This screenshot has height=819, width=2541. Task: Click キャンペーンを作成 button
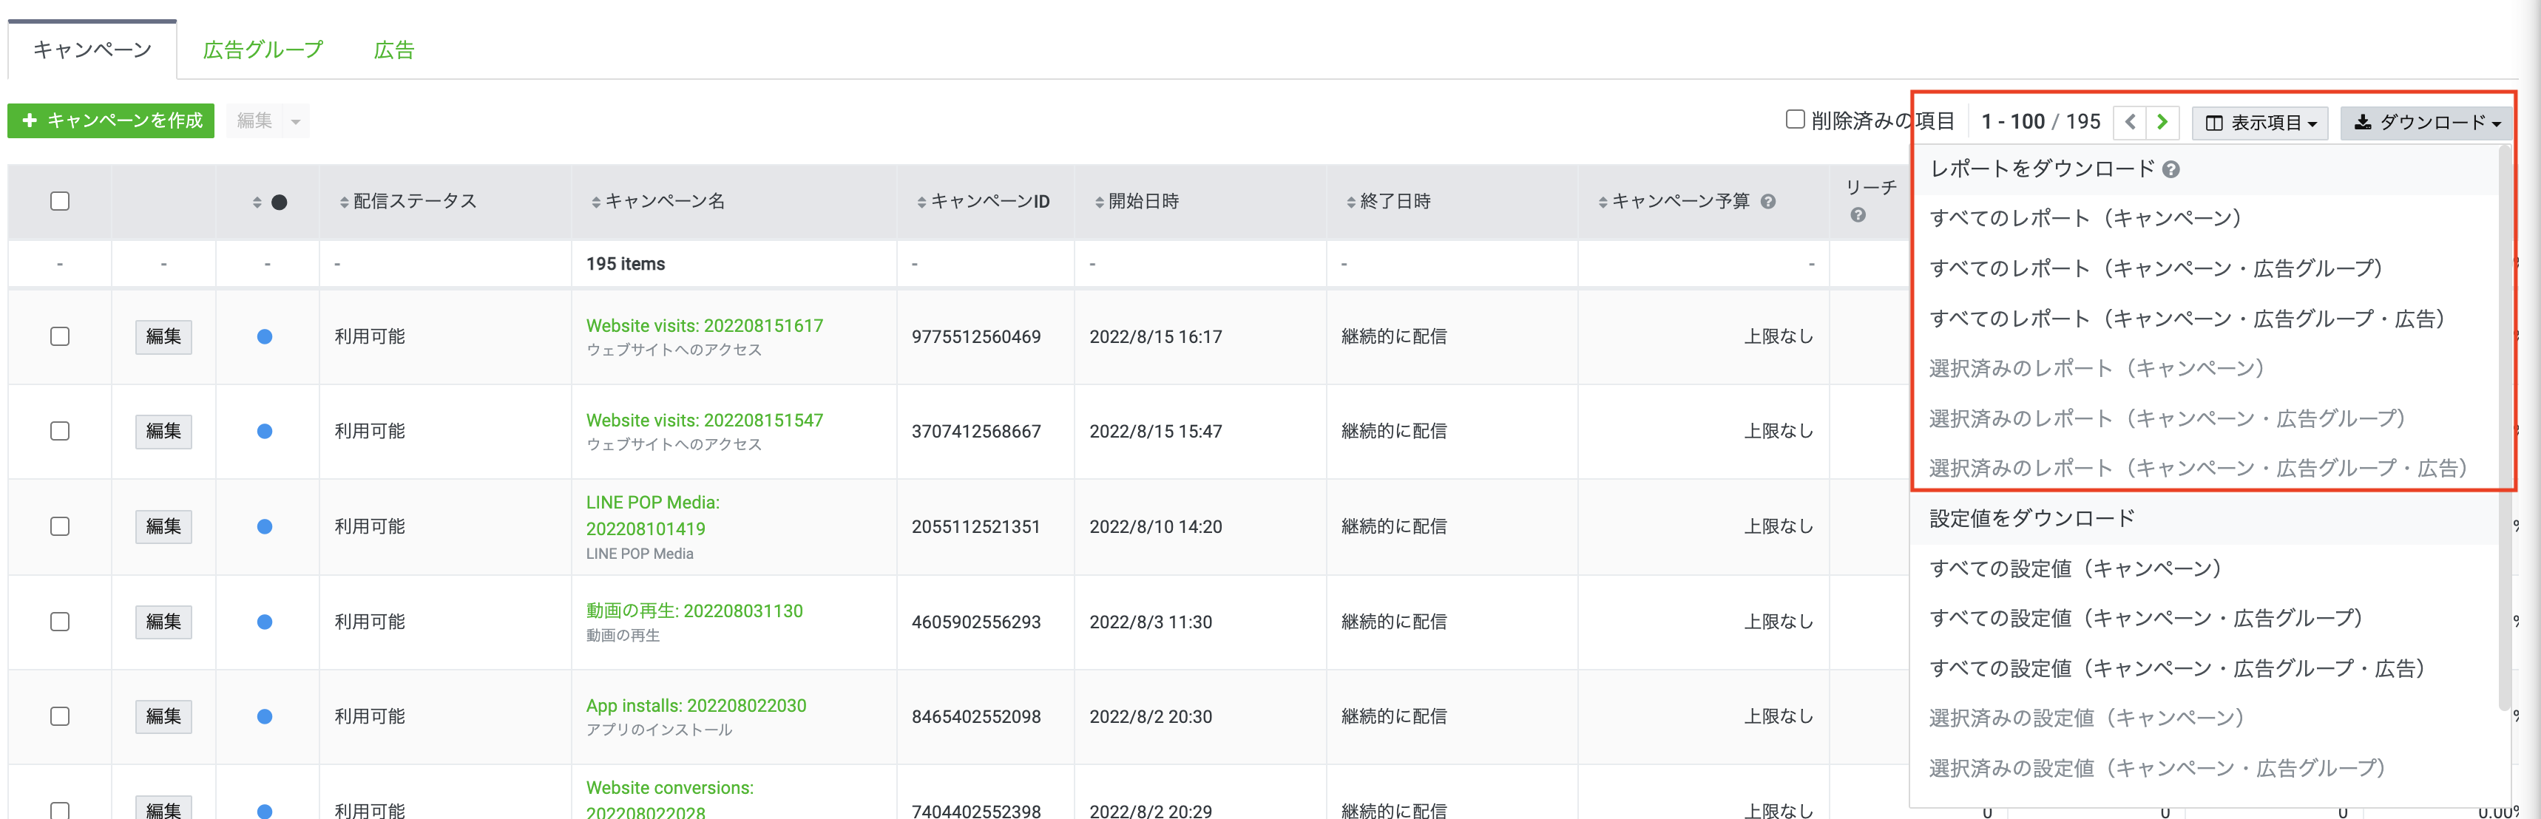(110, 120)
